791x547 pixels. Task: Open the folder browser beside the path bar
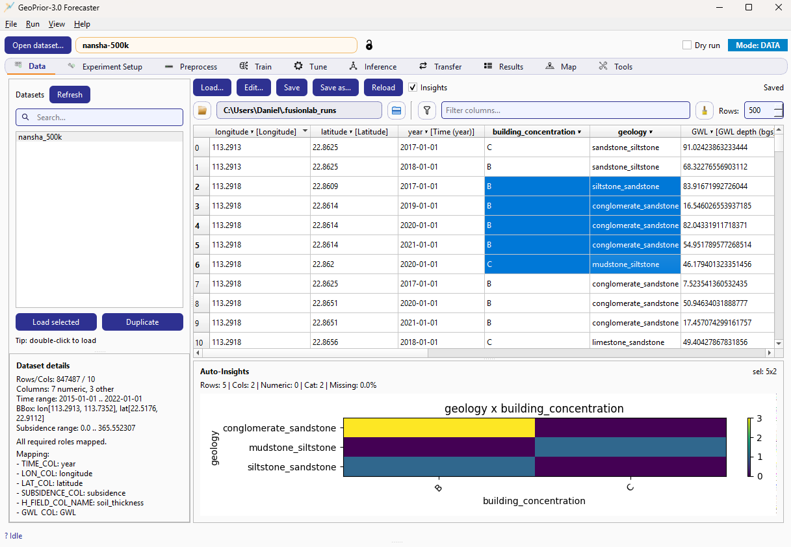click(x=202, y=110)
